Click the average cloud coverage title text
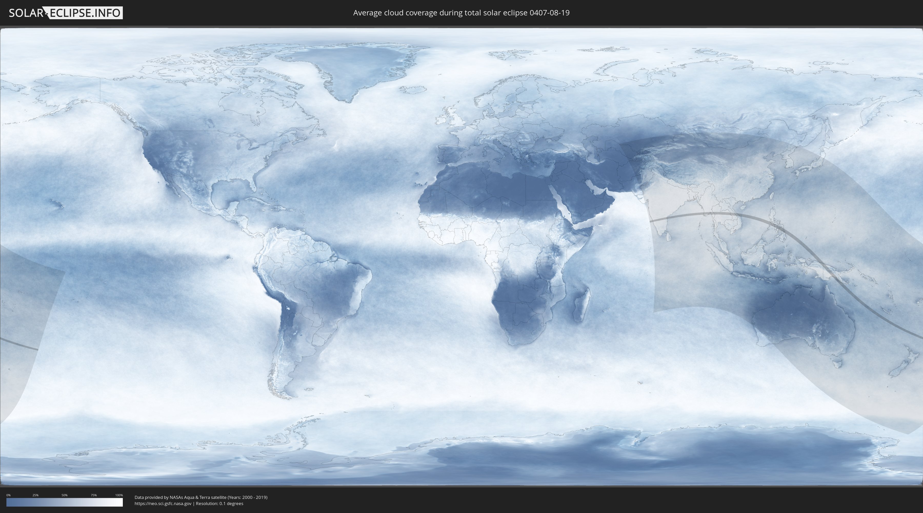The width and height of the screenshot is (923, 513). (461, 13)
